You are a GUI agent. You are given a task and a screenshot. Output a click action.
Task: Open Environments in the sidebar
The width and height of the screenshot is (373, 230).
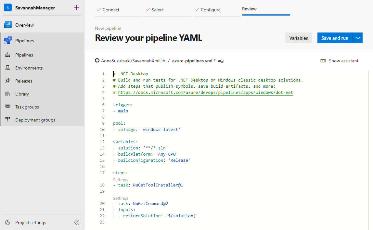(29, 68)
